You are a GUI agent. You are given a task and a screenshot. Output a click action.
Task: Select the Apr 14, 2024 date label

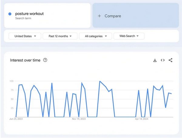[141, 119]
